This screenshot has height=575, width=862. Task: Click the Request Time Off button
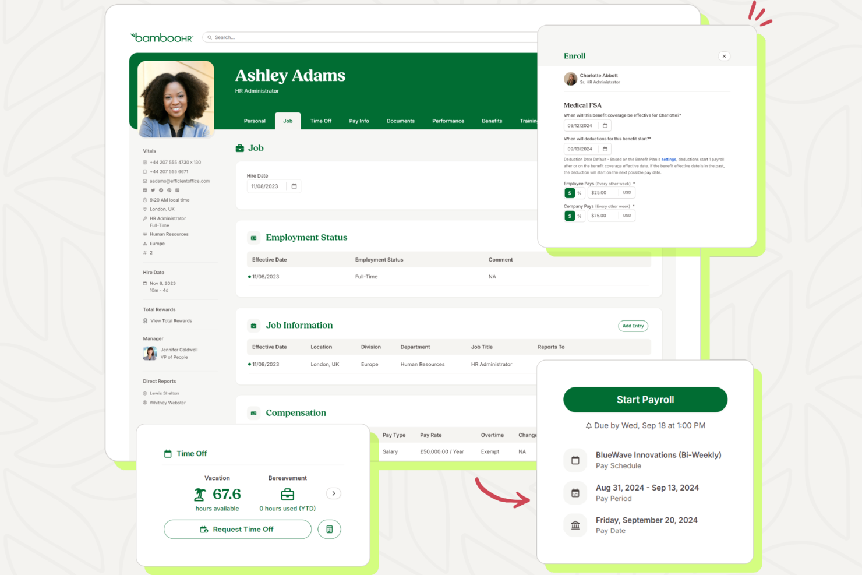(238, 530)
